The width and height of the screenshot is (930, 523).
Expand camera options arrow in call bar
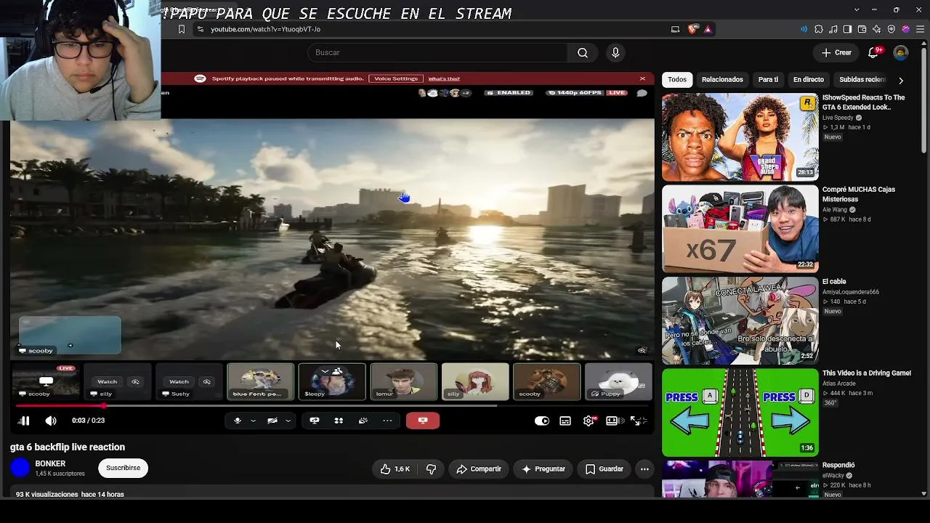pos(288,421)
